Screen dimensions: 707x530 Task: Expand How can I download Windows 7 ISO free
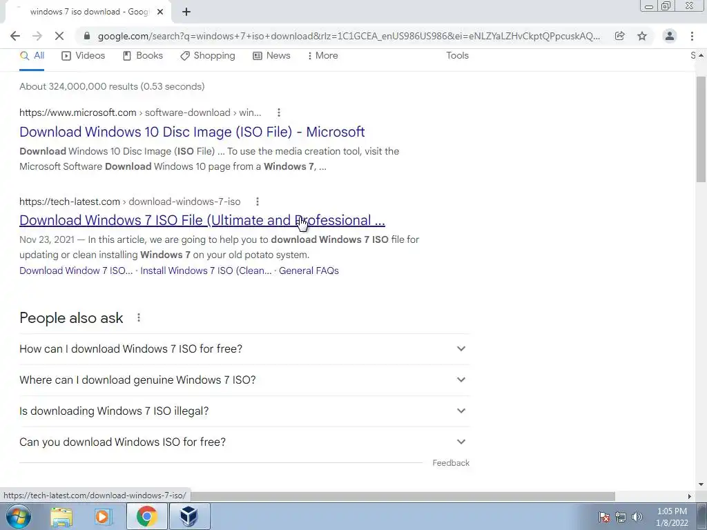tap(244, 349)
